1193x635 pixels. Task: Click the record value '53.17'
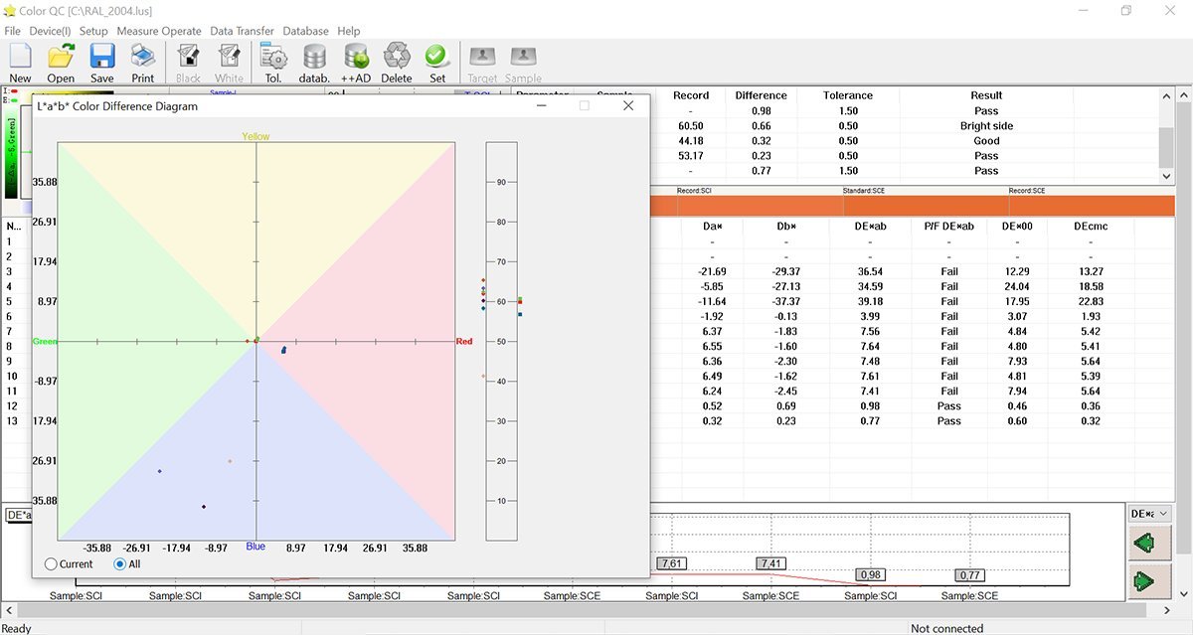click(691, 156)
